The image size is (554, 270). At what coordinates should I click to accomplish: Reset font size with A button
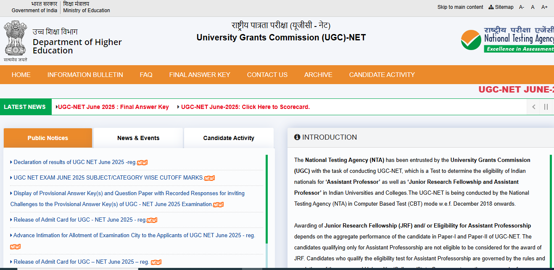click(533, 7)
